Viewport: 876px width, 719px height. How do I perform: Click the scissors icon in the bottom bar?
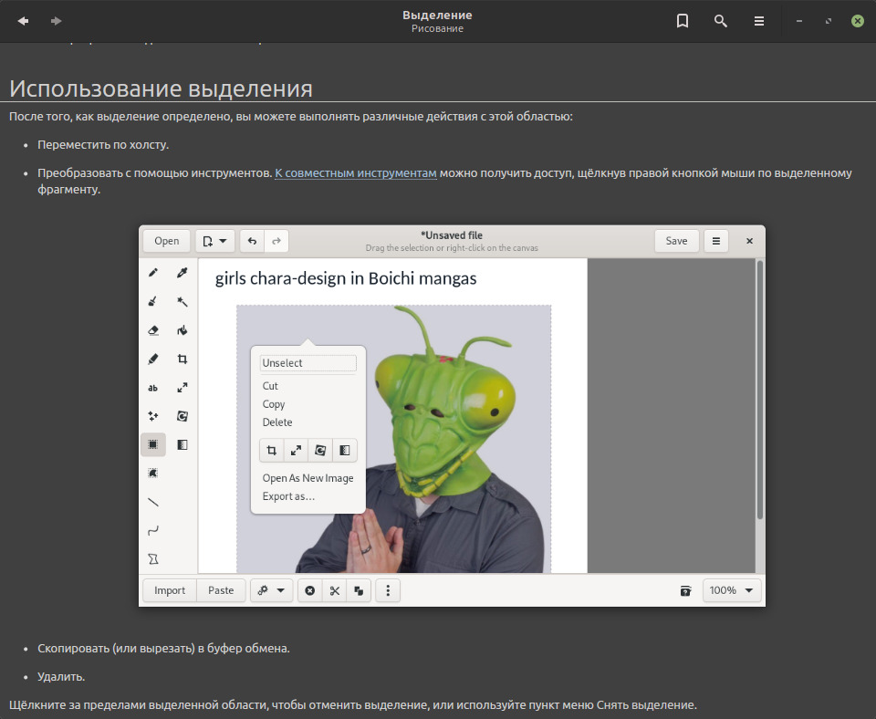tap(335, 590)
